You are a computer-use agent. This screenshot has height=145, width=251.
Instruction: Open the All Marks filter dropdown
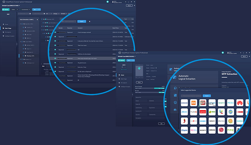coord(64,14)
